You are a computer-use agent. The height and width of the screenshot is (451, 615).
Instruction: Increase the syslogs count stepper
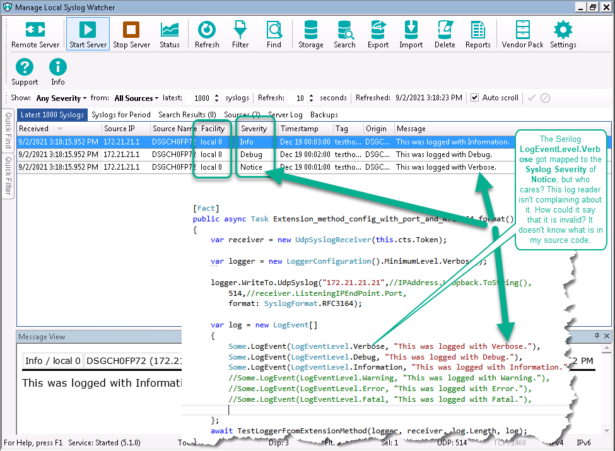coord(216,95)
